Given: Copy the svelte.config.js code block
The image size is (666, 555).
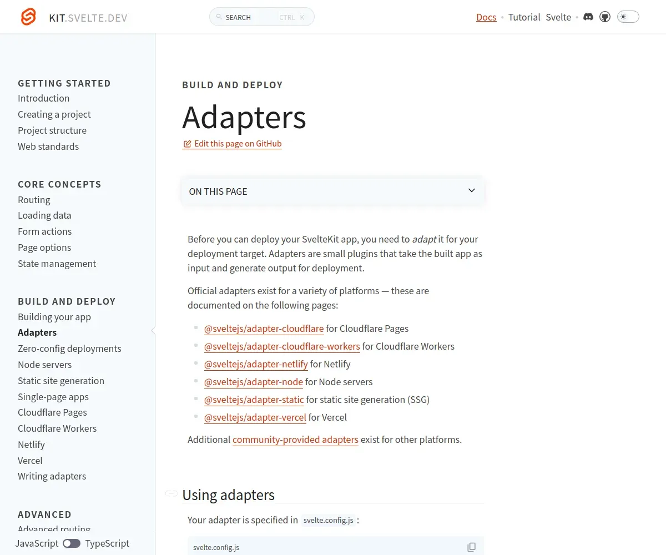Looking at the screenshot, I should (472, 547).
